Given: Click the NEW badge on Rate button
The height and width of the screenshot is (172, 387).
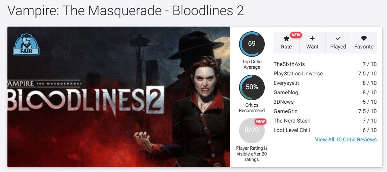Looking at the screenshot, I should pos(296,35).
